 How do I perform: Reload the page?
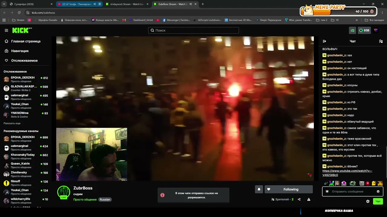pos(19,13)
